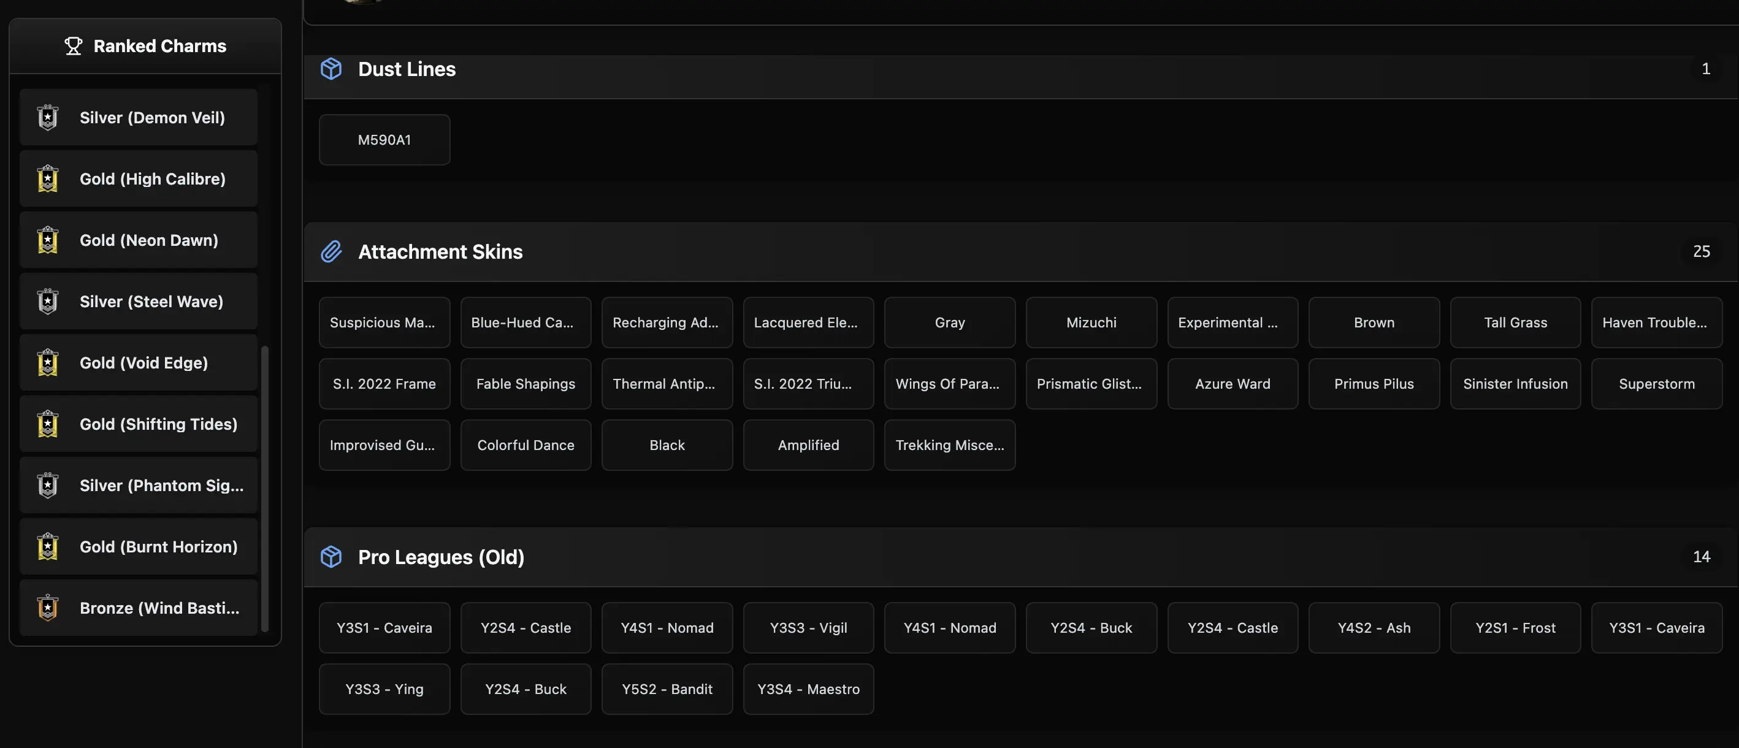Select the Gold (Shifting Tides) charm entry

pyautogui.click(x=139, y=424)
